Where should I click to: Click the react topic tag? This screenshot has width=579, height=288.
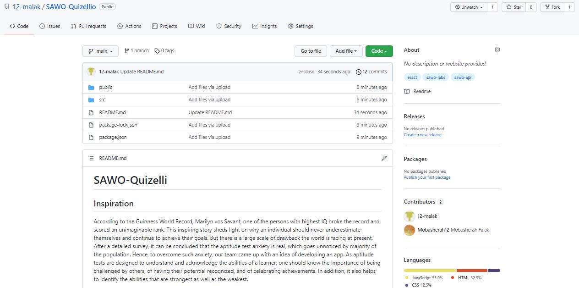(412, 77)
